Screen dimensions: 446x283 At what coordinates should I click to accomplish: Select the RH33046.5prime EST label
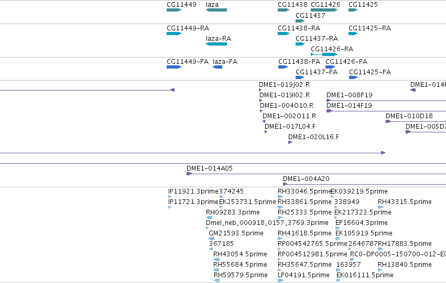[304, 191]
